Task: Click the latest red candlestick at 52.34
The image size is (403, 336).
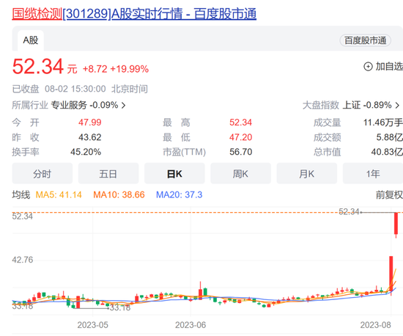Action: tap(396, 223)
